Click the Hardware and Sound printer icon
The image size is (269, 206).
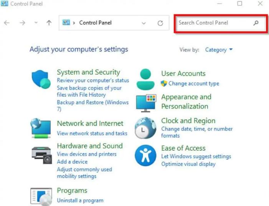pos(42,155)
